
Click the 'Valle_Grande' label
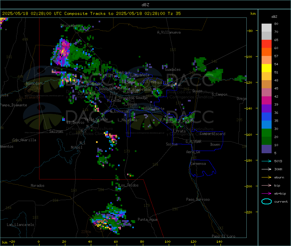[x=96, y=119]
